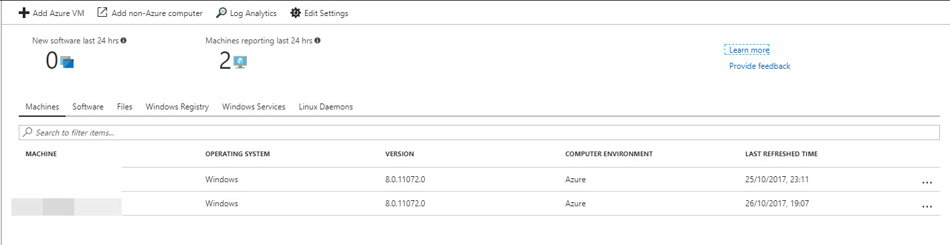The height and width of the screenshot is (245, 950).
Task: Select the Linux Daemons tab
Action: tap(326, 107)
